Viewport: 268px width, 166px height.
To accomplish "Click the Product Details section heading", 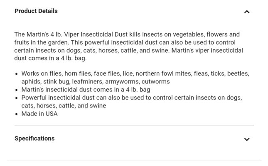I will tap(36, 11).
